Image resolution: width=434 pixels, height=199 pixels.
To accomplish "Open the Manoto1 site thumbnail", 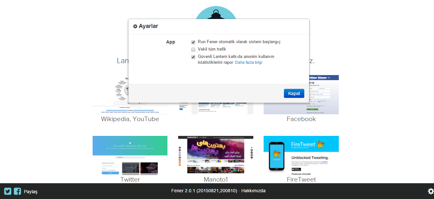I will click(x=216, y=155).
